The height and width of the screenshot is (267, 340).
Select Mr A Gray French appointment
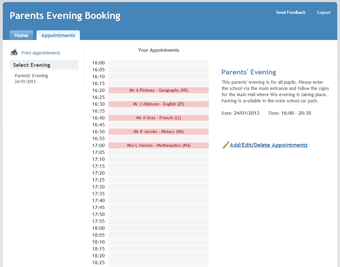click(x=158, y=118)
